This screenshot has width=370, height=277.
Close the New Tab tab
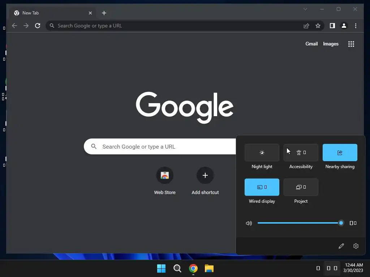pos(90,13)
